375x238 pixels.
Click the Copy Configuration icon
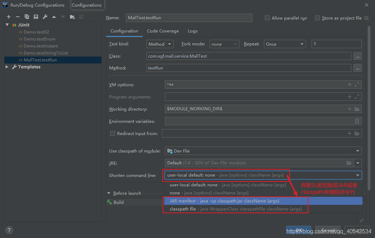(27, 17)
